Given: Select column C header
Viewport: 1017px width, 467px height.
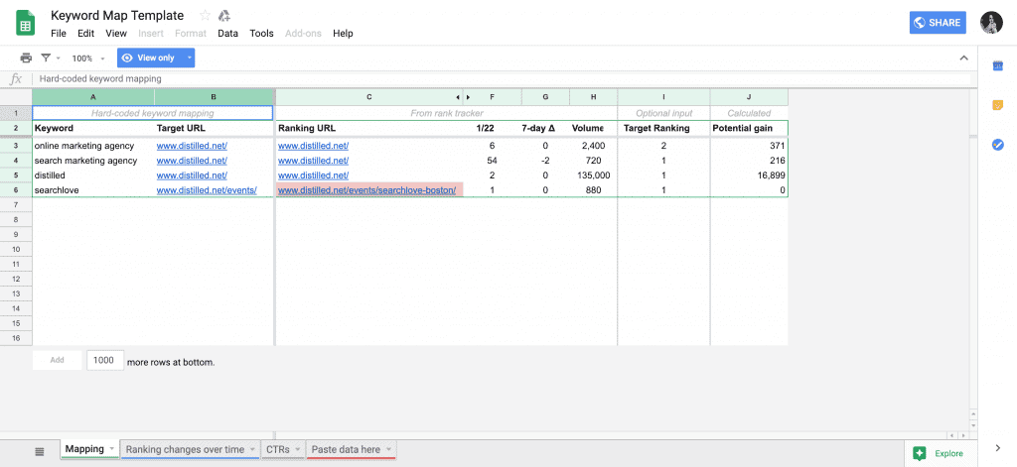Looking at the screenshot, I should click(x=369, y=97).
